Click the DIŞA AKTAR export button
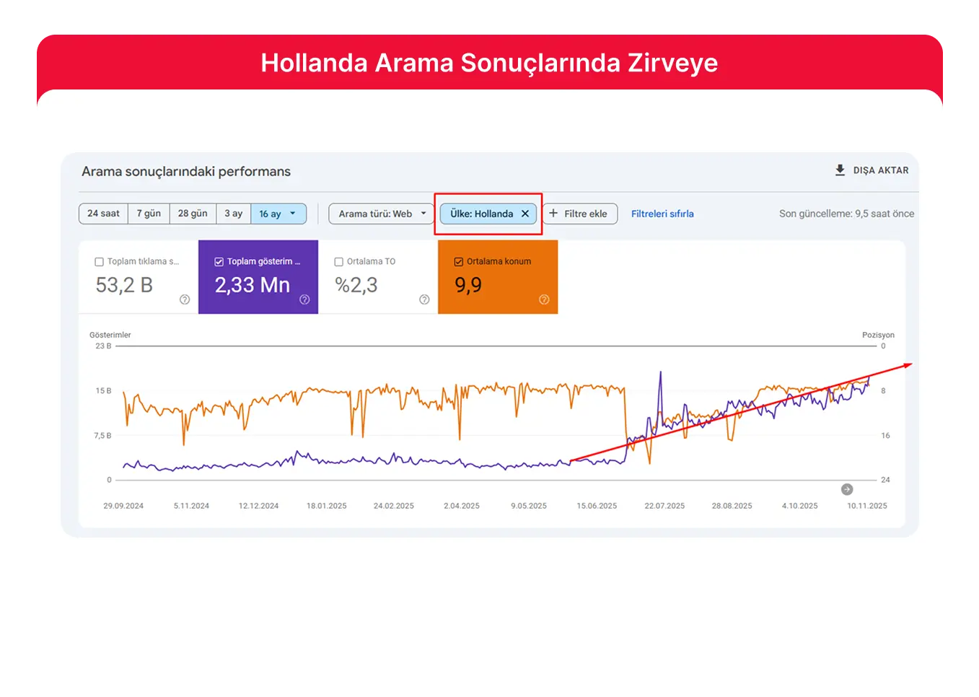The width and height of the screenshot is (979, 697). pyautogui.click(x=880, y=170)
